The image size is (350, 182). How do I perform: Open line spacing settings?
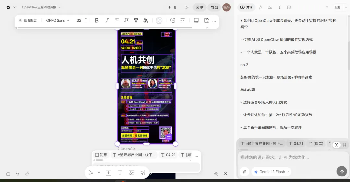(126, 20)
